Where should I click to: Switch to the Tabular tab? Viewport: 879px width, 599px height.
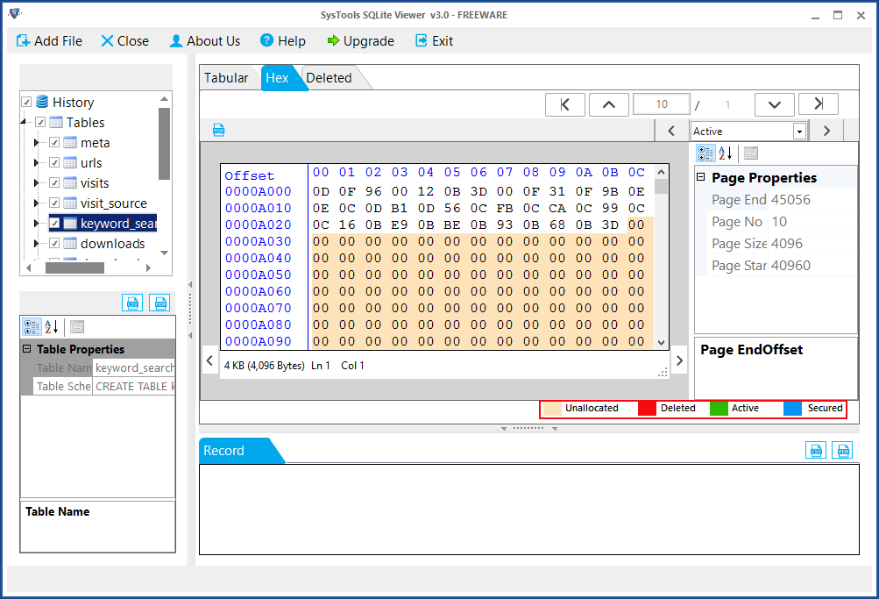pos(227,77)
